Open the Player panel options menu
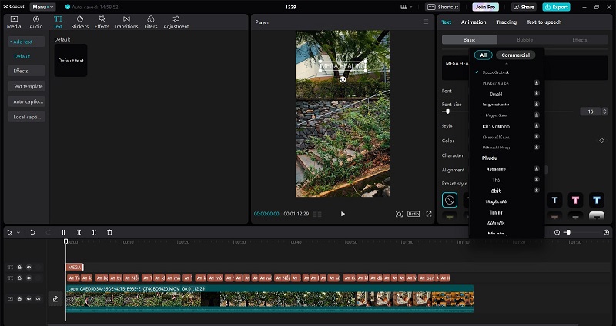The height and width of the screenshot is (326, 616). click(426, 22)
